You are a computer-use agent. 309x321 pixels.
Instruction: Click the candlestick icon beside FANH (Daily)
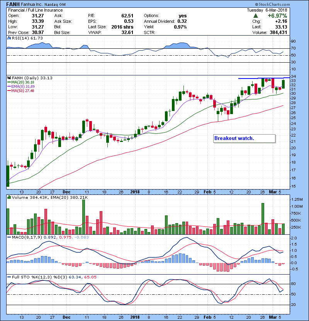pyautogui.click(x=9, y=78)
